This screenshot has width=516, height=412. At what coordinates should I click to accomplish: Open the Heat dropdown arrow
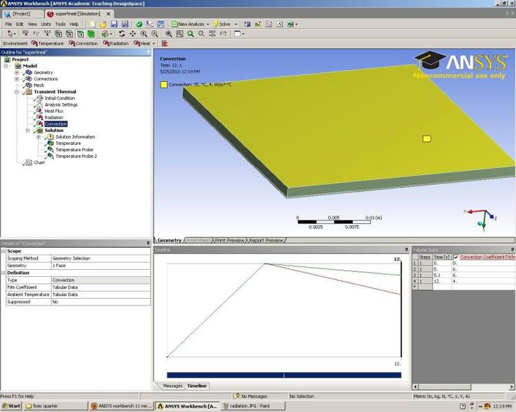pyautogui.click(x=153, y=43)
